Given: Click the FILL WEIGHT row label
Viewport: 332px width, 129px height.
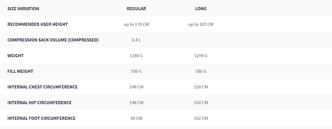Looking at the screenshot, I should (20, 71).
